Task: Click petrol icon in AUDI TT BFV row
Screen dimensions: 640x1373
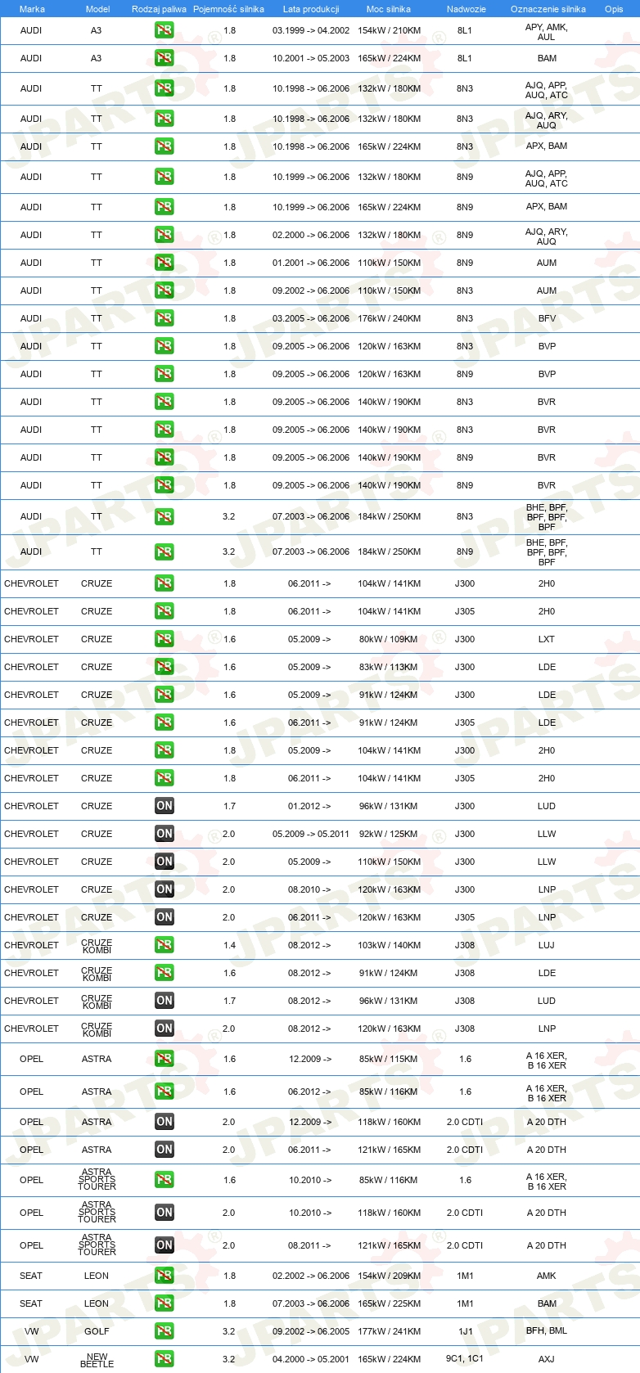Action: 164,318
